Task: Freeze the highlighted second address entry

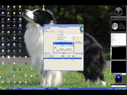Action: 46,58
